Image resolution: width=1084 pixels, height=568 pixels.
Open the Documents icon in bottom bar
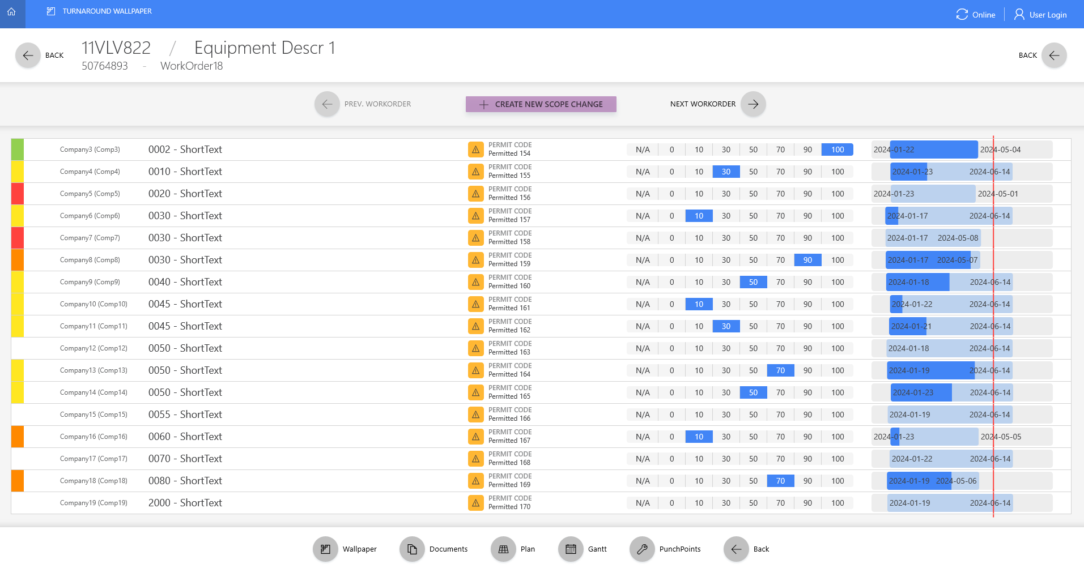pos(412,549)
